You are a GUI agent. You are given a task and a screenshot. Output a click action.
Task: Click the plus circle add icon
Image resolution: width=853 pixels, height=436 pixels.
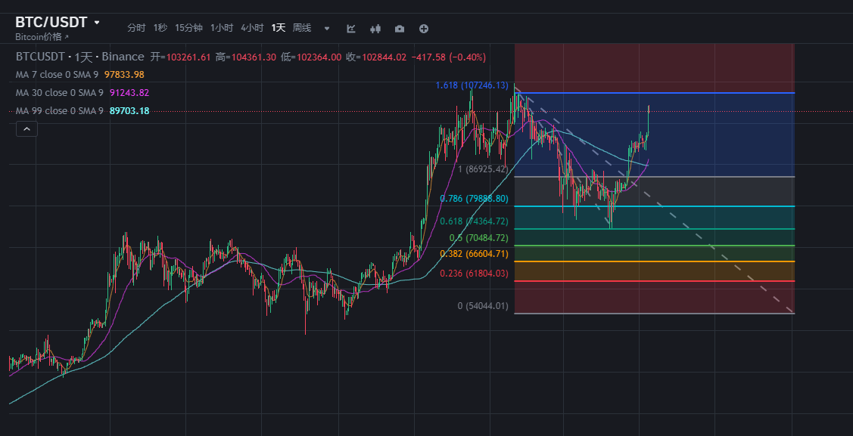[x=424, y=29]
